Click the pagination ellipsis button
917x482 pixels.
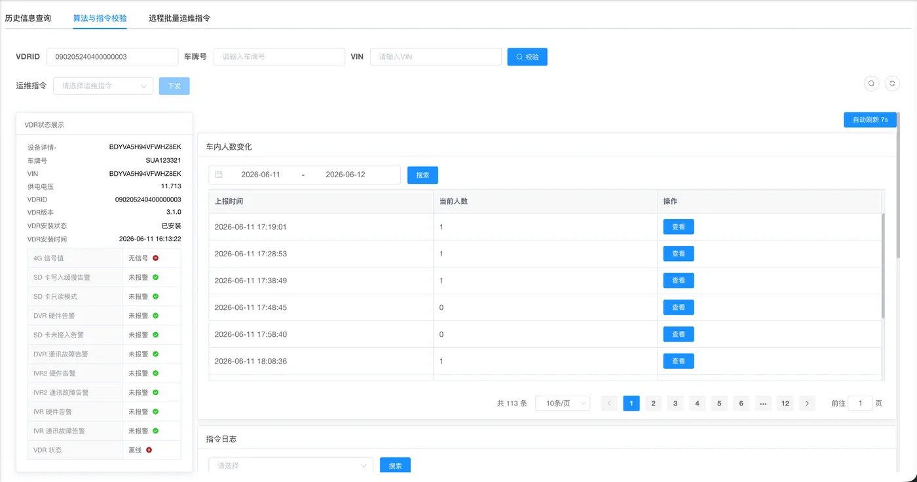[763, 404]
